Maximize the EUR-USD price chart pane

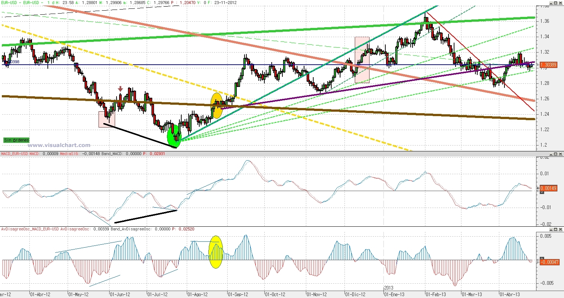point(556,2)
